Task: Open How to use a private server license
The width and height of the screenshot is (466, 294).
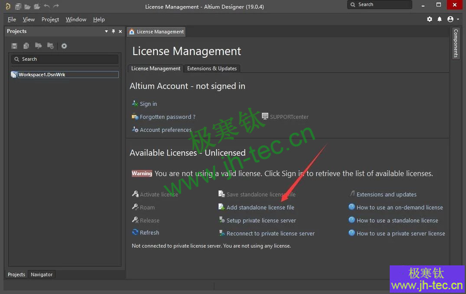Action: [401, 234]
